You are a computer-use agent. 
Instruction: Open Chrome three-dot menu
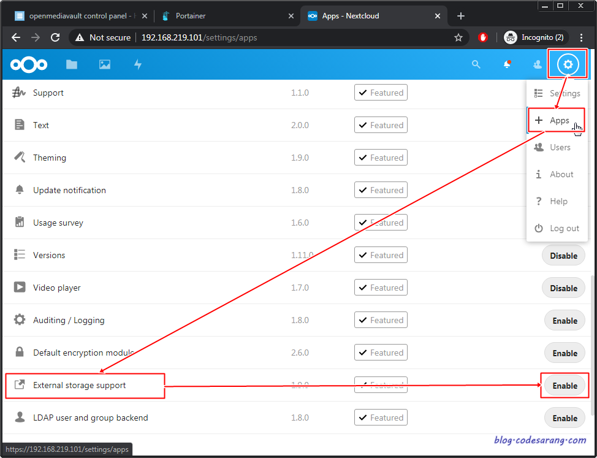click(x=581, y=37)
